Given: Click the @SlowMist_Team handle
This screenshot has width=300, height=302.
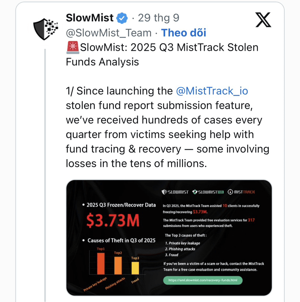Looking at the screenshot, I should pyautogui.click(x=108, y=33).
